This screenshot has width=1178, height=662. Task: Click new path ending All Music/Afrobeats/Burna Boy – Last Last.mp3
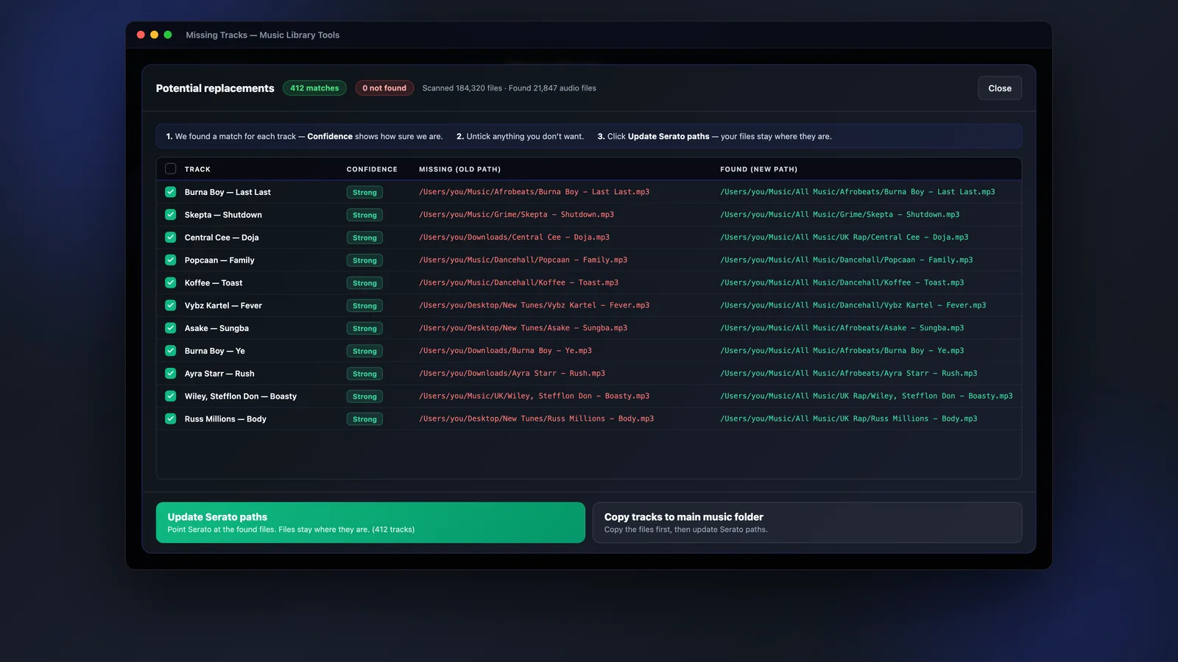click(857, 192)
